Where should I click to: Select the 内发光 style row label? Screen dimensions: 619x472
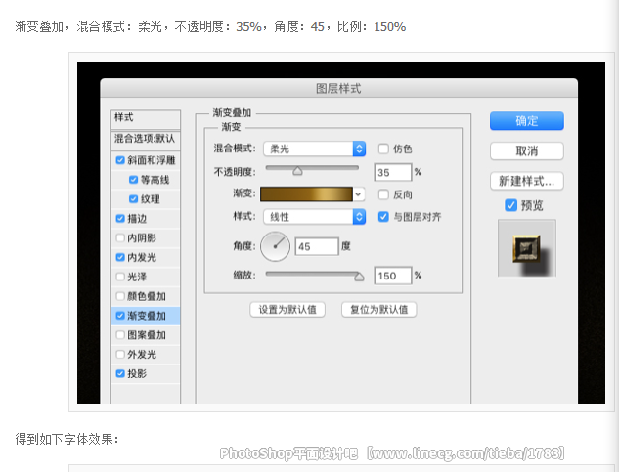pos(142,257)
